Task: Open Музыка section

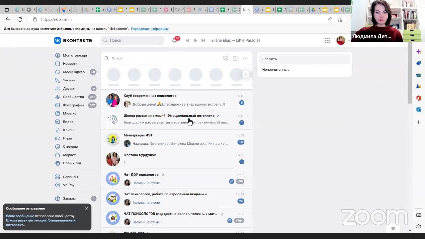Action: point(69,114)
